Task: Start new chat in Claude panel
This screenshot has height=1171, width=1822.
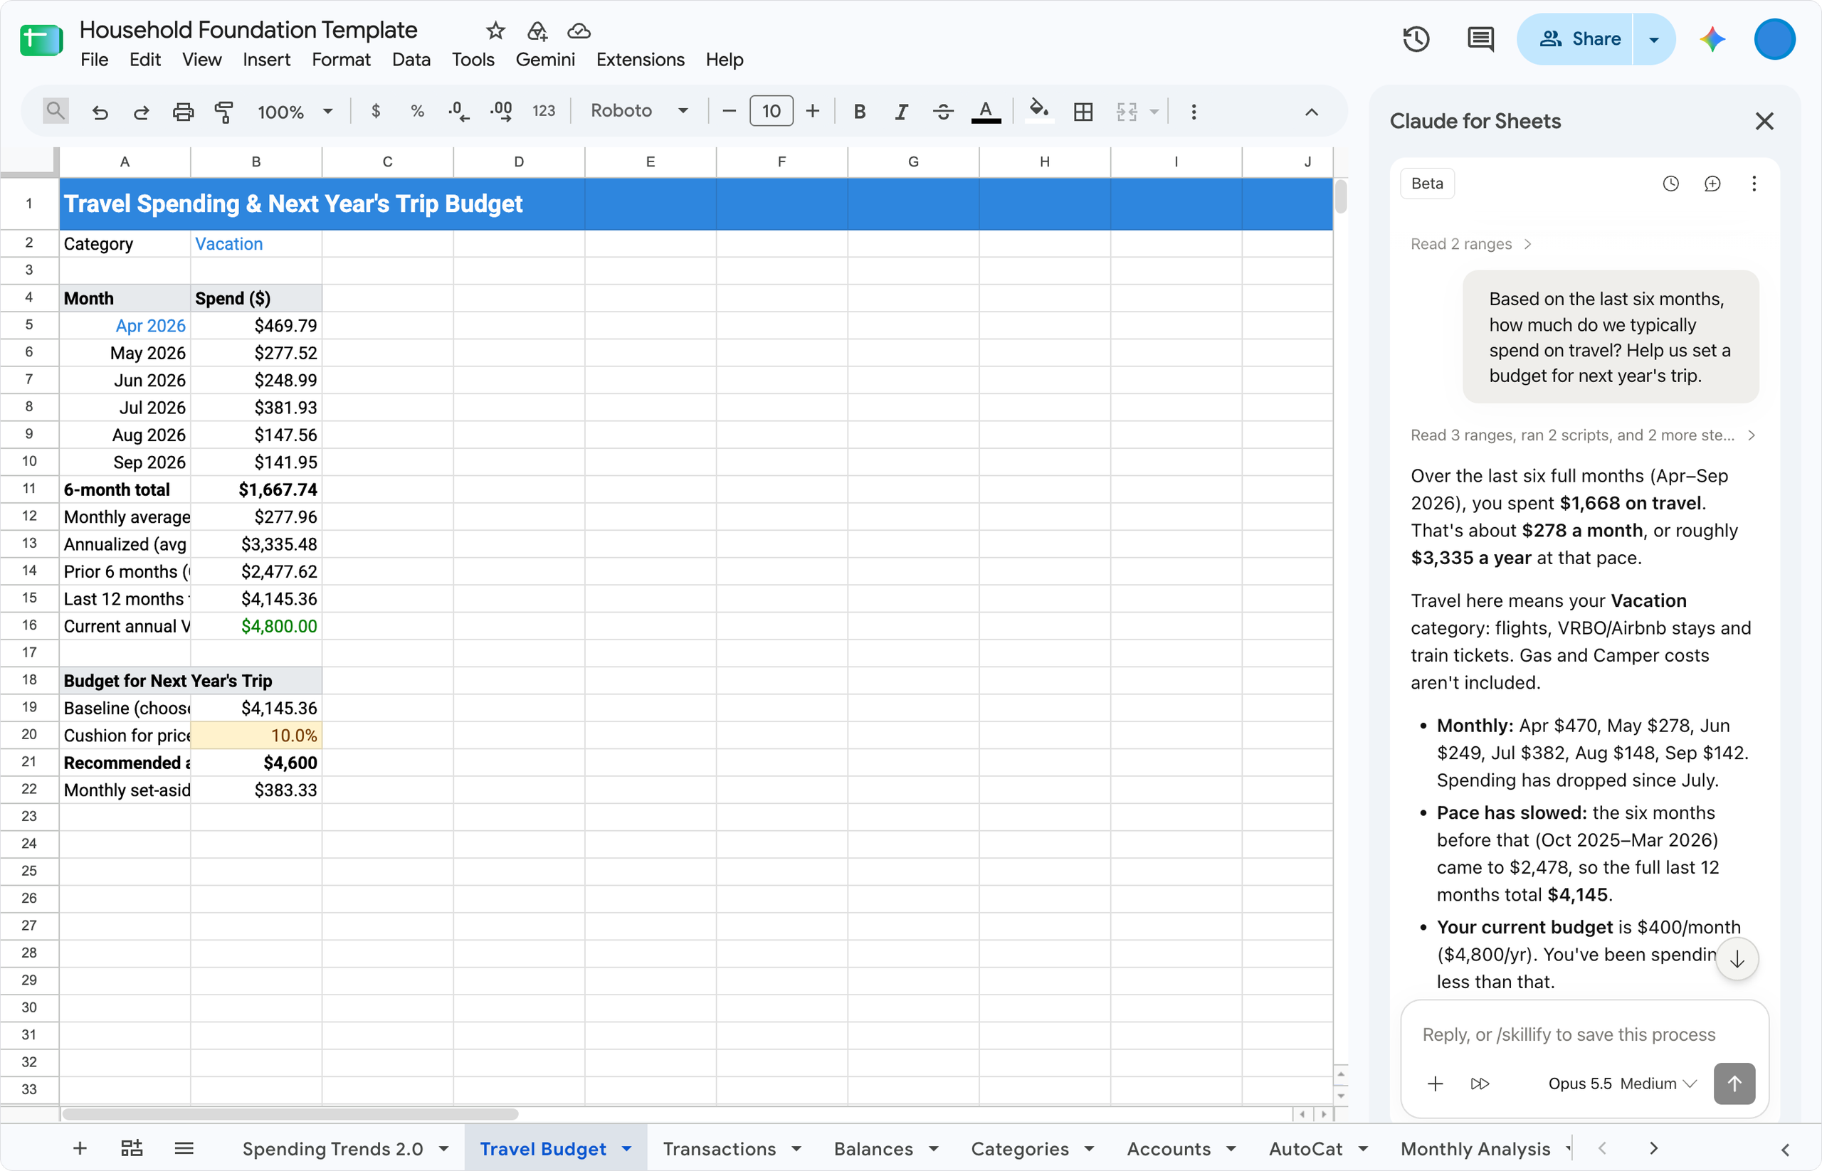Action: [x=1712, y=184]
